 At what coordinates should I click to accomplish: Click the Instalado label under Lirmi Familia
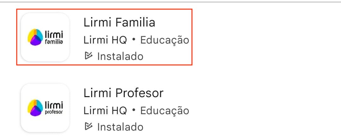(120, 56)
